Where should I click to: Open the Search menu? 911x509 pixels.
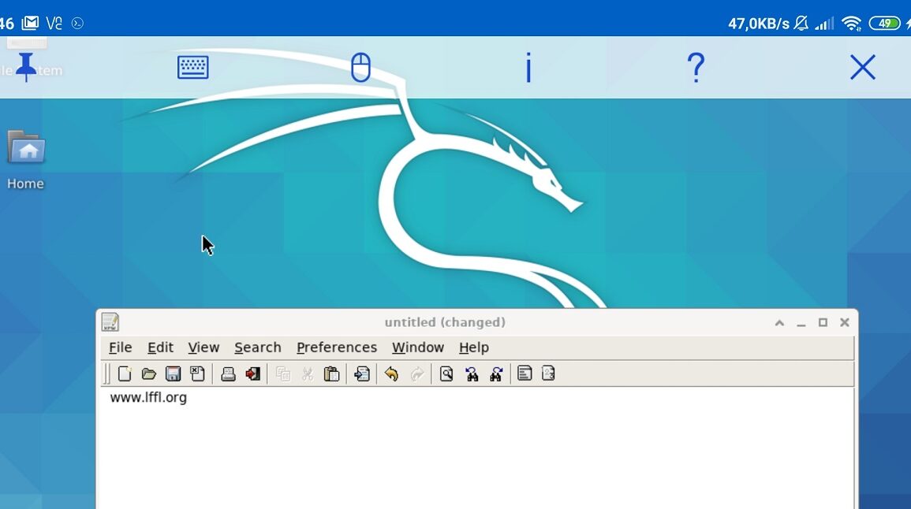(257, 347)
